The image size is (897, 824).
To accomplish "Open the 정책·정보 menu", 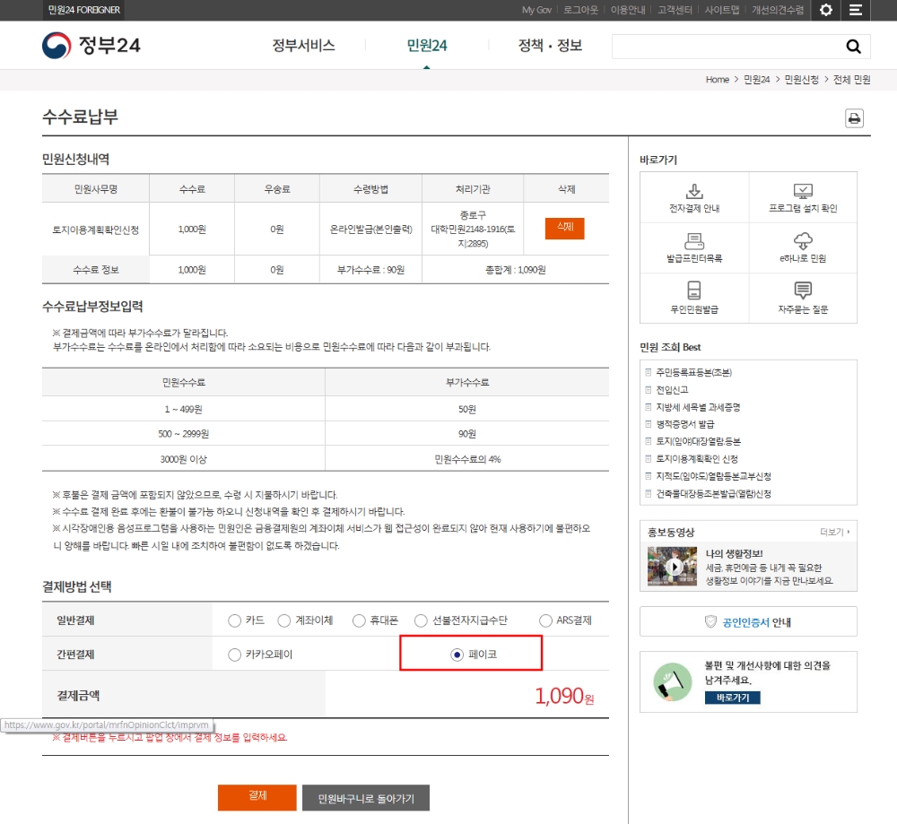I will click(550, 46).
